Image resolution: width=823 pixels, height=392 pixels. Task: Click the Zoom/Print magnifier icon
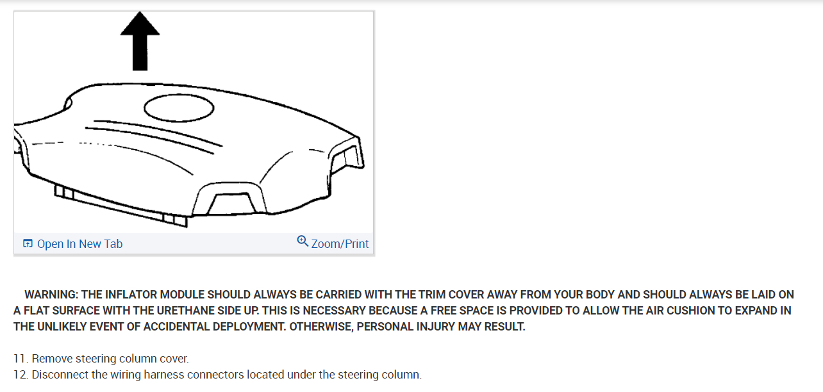coord(303,241)
